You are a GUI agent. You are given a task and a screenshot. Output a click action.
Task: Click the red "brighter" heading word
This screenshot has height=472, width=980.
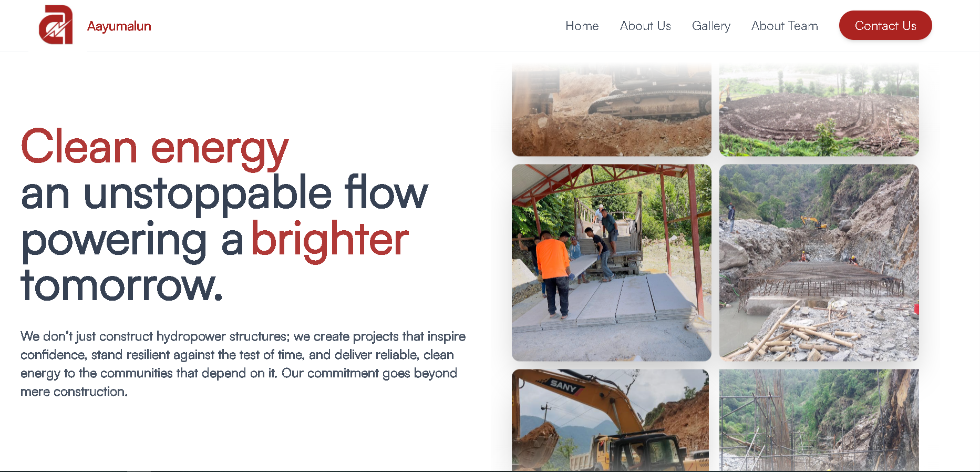point(330,240)
